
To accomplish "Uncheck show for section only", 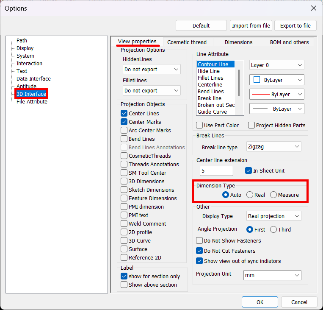I will tap(124, 276).
